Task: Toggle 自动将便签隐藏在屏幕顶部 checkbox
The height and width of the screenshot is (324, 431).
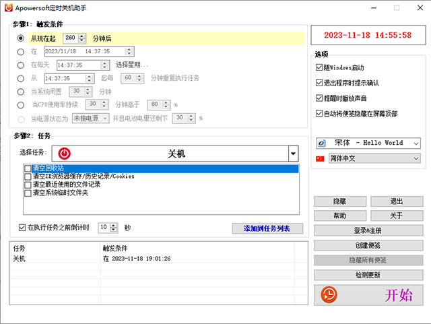Action: click(x=319, y=114)
